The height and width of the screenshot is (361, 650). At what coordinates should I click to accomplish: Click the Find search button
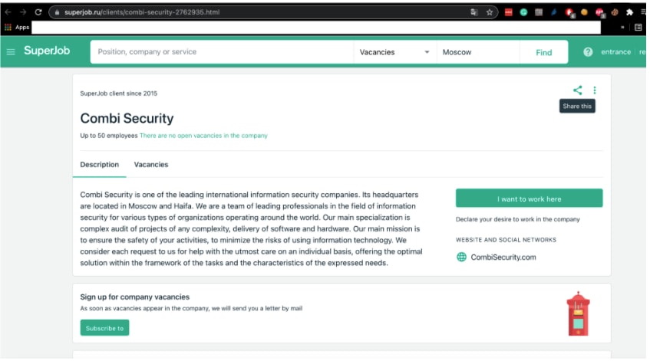(x=543, y=53)
